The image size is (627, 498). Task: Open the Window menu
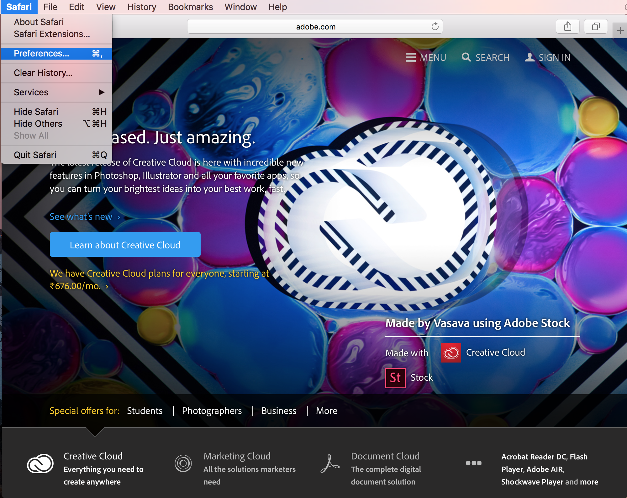coord(240,7)
